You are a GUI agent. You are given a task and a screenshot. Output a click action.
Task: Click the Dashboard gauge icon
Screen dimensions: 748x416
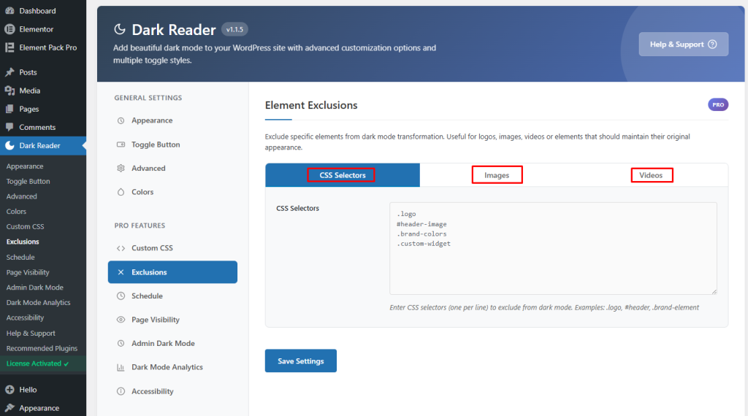point(9,10)
